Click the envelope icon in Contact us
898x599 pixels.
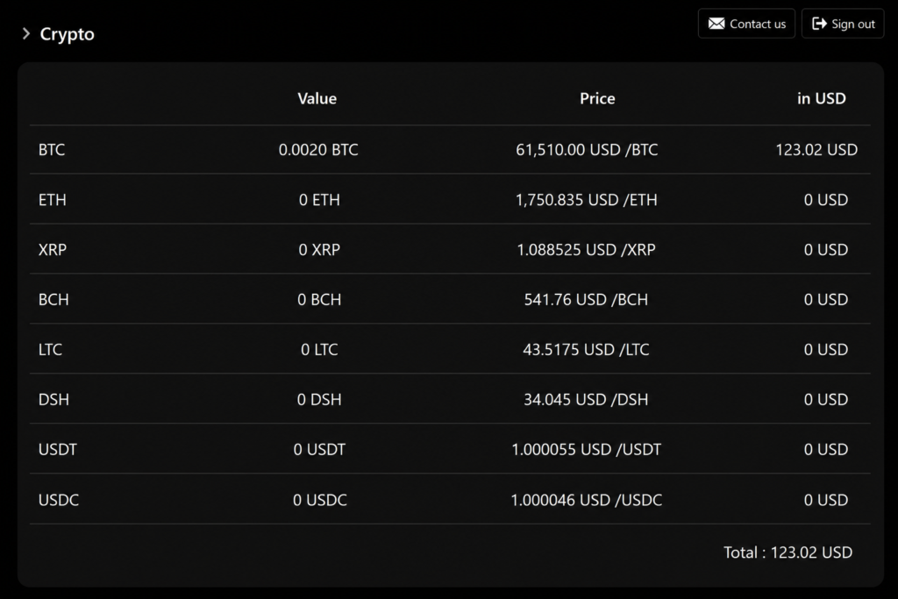716,24
